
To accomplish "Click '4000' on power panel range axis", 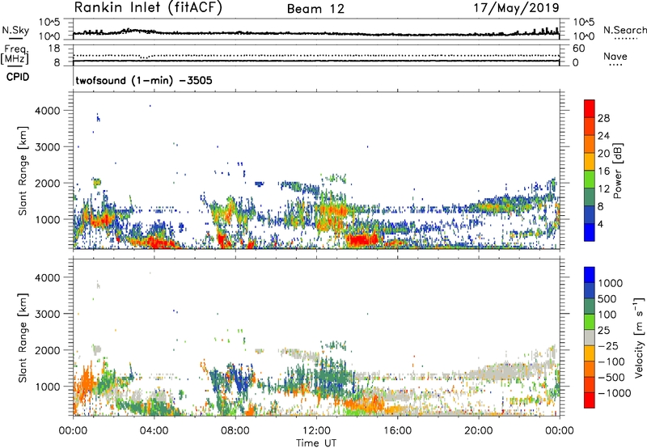I will (x=48, y=111).
